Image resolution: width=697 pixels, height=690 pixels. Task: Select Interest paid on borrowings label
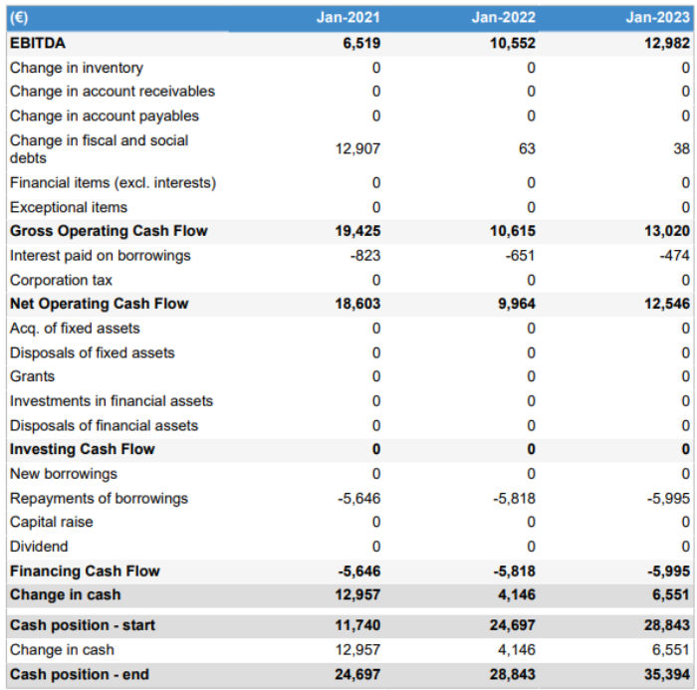pyautogui.click(x=100, y=256)
